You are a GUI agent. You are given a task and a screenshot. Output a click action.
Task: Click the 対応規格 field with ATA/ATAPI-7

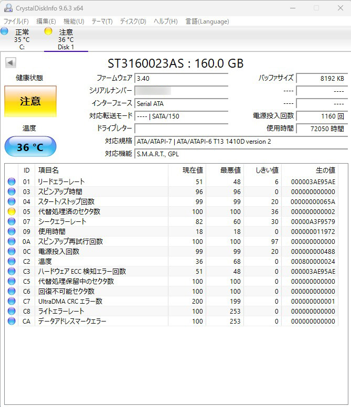pos(241,142)
